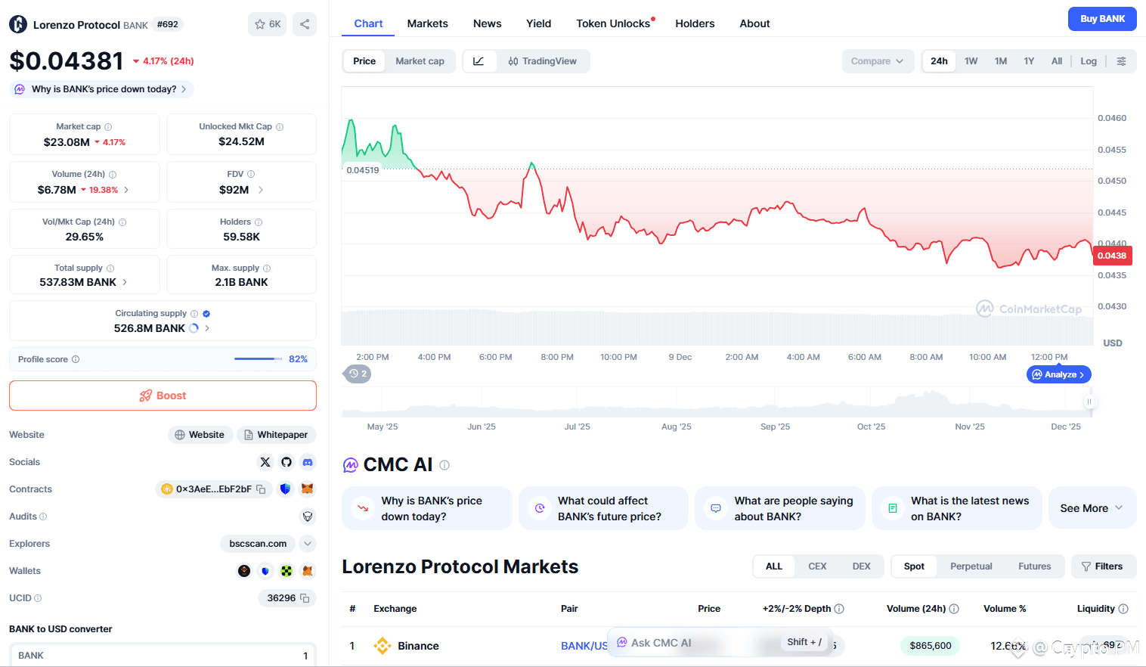The height and width of the screenshot is (667, 1146).
Task: Switch to the Holders tab
Action: click(x=695, y=23)
